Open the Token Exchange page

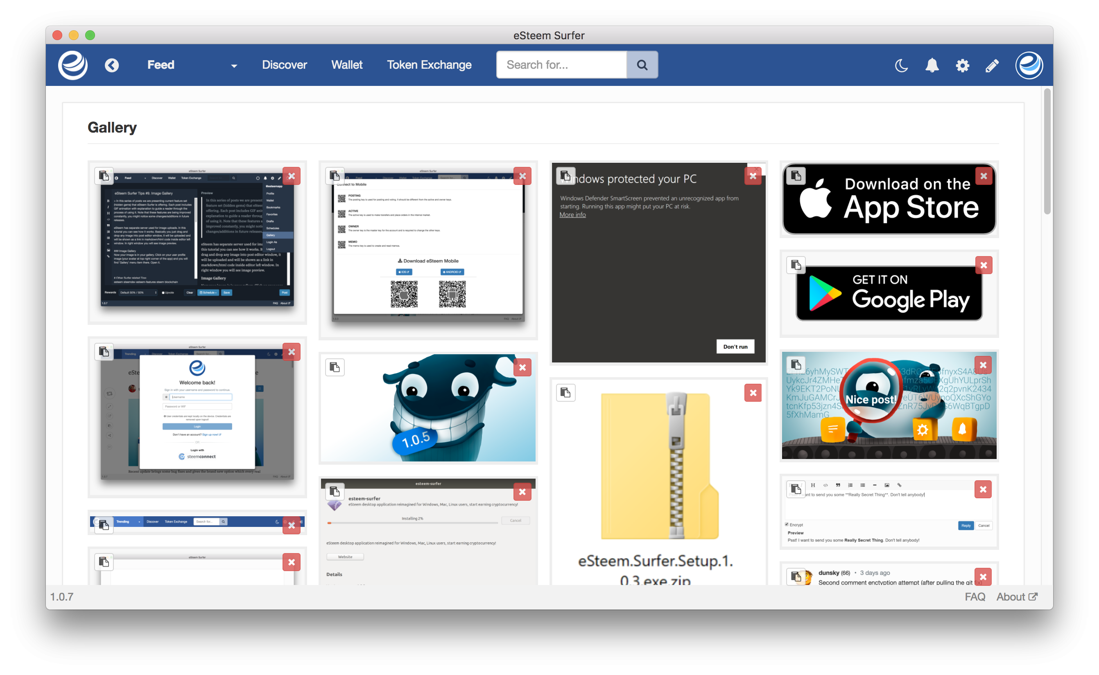pyautogui.click(x=430, y=65)
